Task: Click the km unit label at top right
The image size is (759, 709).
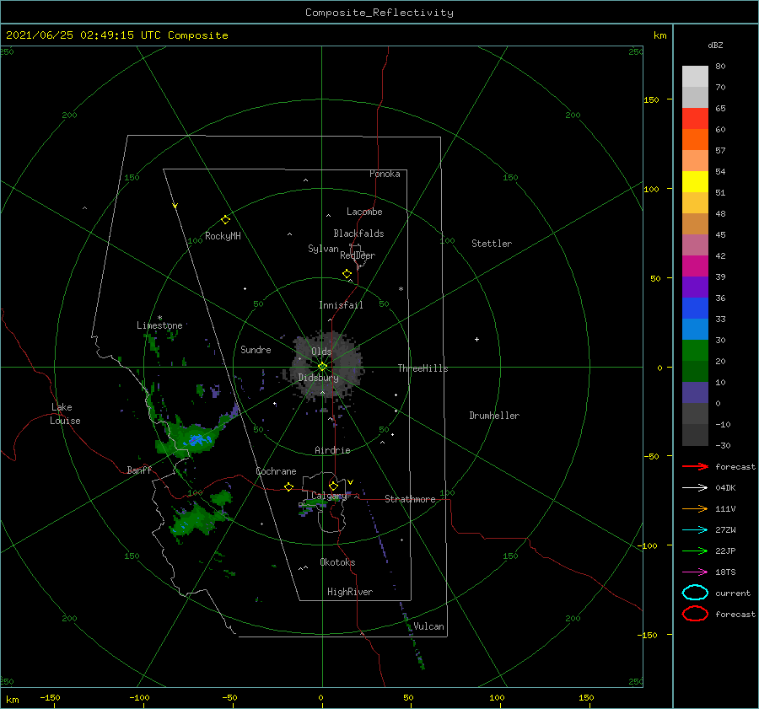Action: 659,35
